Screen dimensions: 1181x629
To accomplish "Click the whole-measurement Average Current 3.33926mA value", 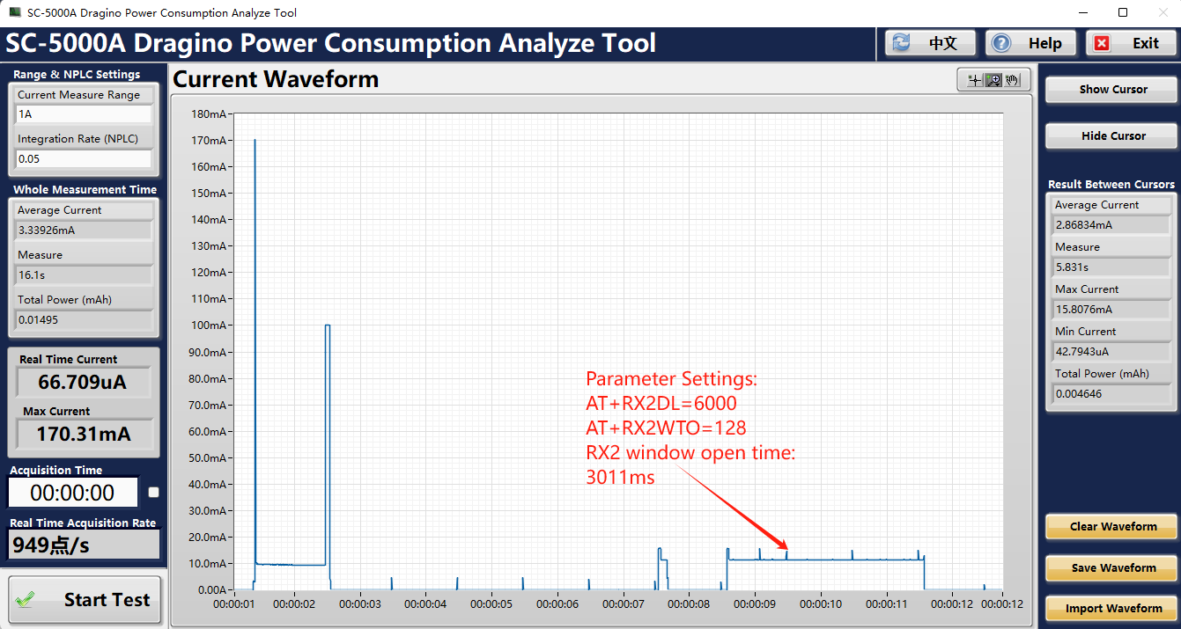I will pyautogui.click(x=84, y=230).
